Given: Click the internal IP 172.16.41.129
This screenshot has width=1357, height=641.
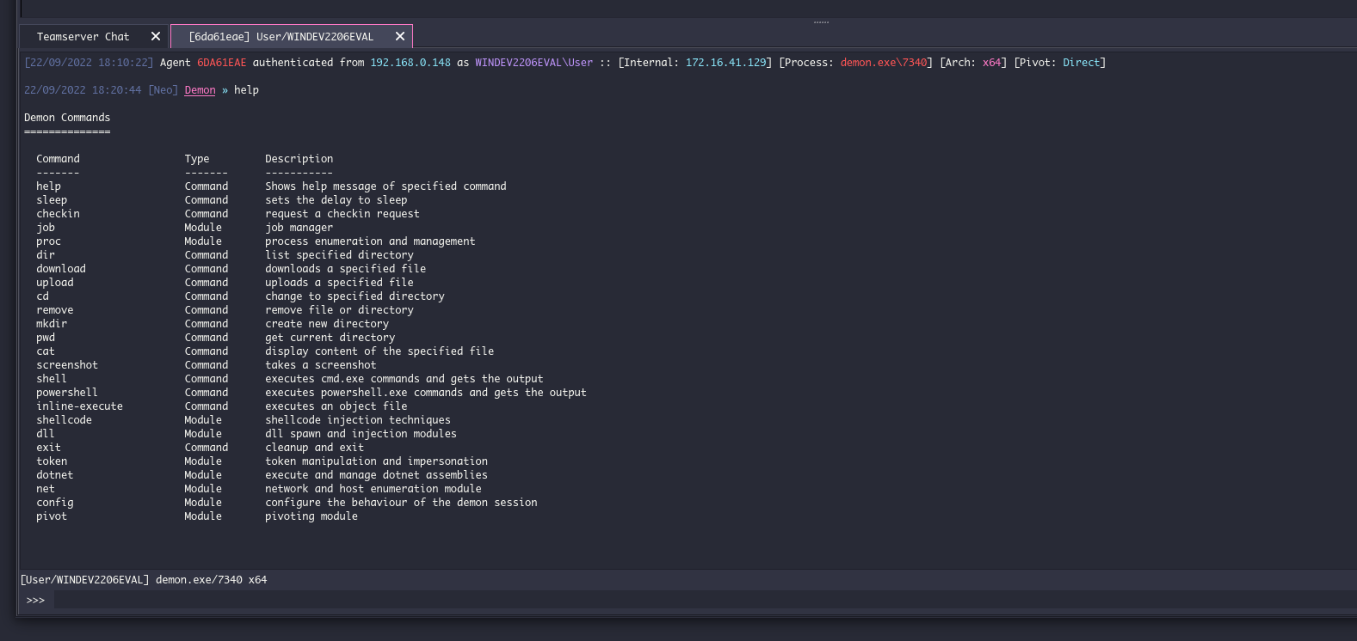Looking at the screenshot, I should point(725,62).
